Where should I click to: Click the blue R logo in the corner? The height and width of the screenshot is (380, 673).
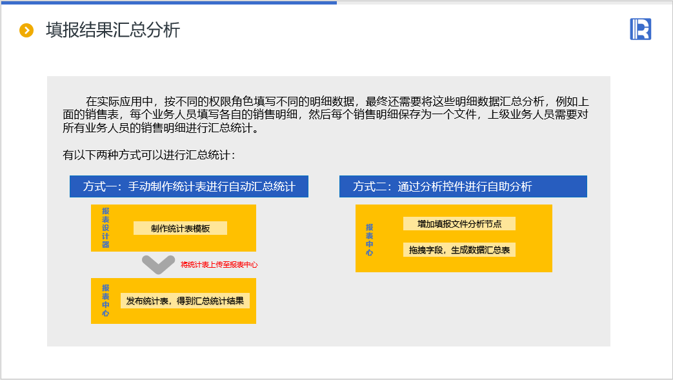(x=640, y=29)
